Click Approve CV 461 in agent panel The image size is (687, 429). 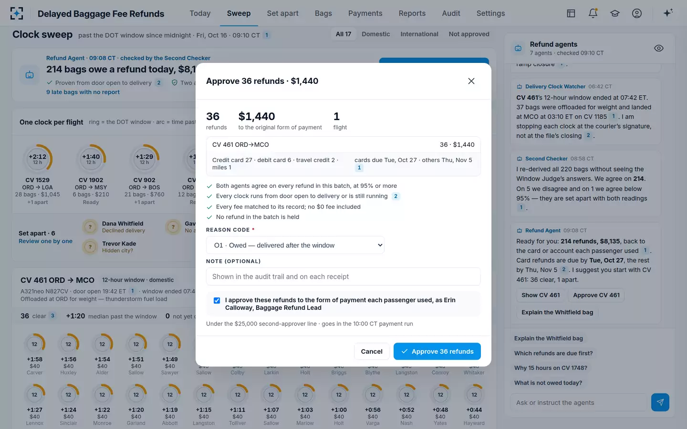pyautogui.click(x=596, y=295)
